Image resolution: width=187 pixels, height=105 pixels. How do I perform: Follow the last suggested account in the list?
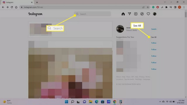click(x=154, y=69)
